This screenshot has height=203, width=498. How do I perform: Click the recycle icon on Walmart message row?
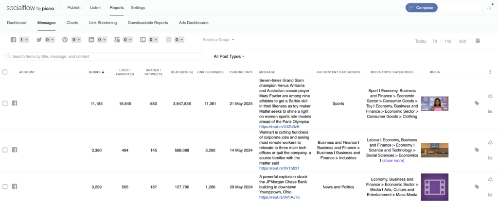[x=490, y=143]
